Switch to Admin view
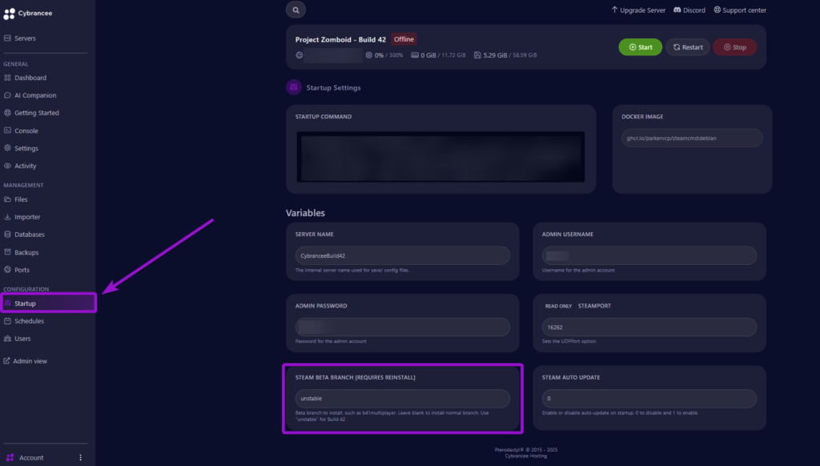The image size is (820, 466). pos(30,361)
